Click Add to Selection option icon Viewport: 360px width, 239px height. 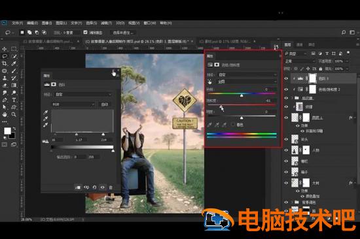(x=29, y=33)
